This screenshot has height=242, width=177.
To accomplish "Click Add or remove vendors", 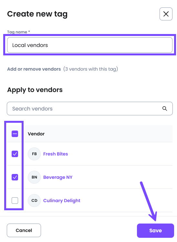I will pos(34,69).
